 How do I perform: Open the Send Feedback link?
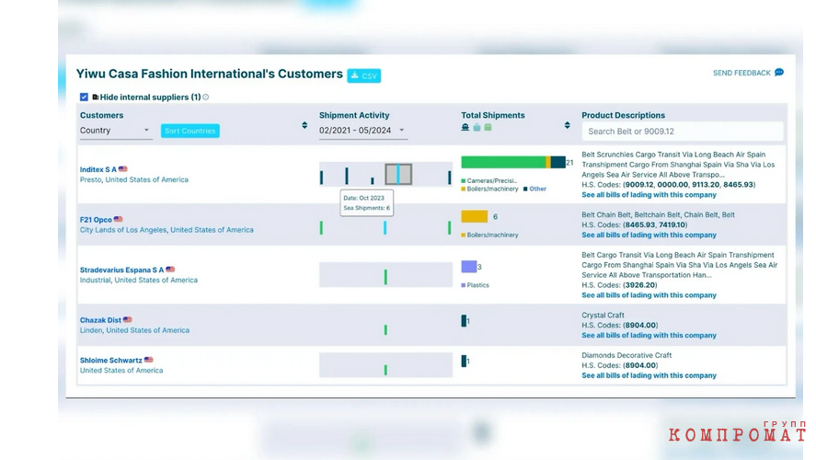coord(741,73)
